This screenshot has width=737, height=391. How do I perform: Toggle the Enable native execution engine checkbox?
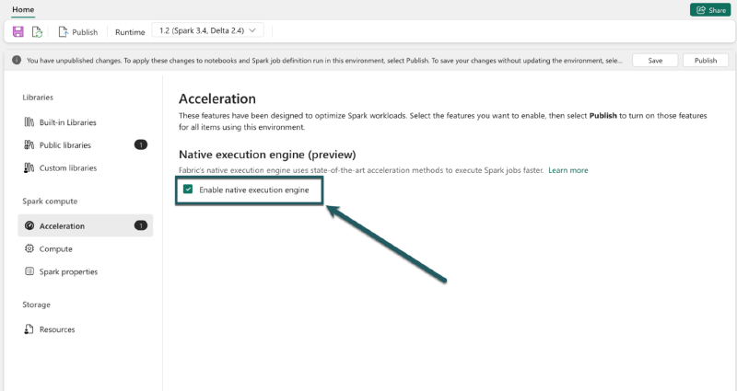pos(188,190)
